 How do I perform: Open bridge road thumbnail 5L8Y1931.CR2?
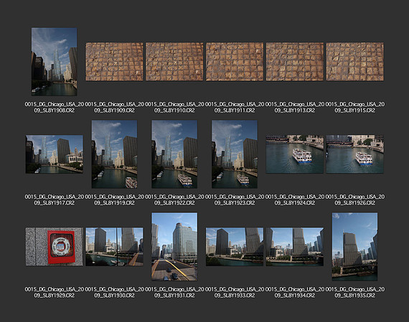pos(174,247)
